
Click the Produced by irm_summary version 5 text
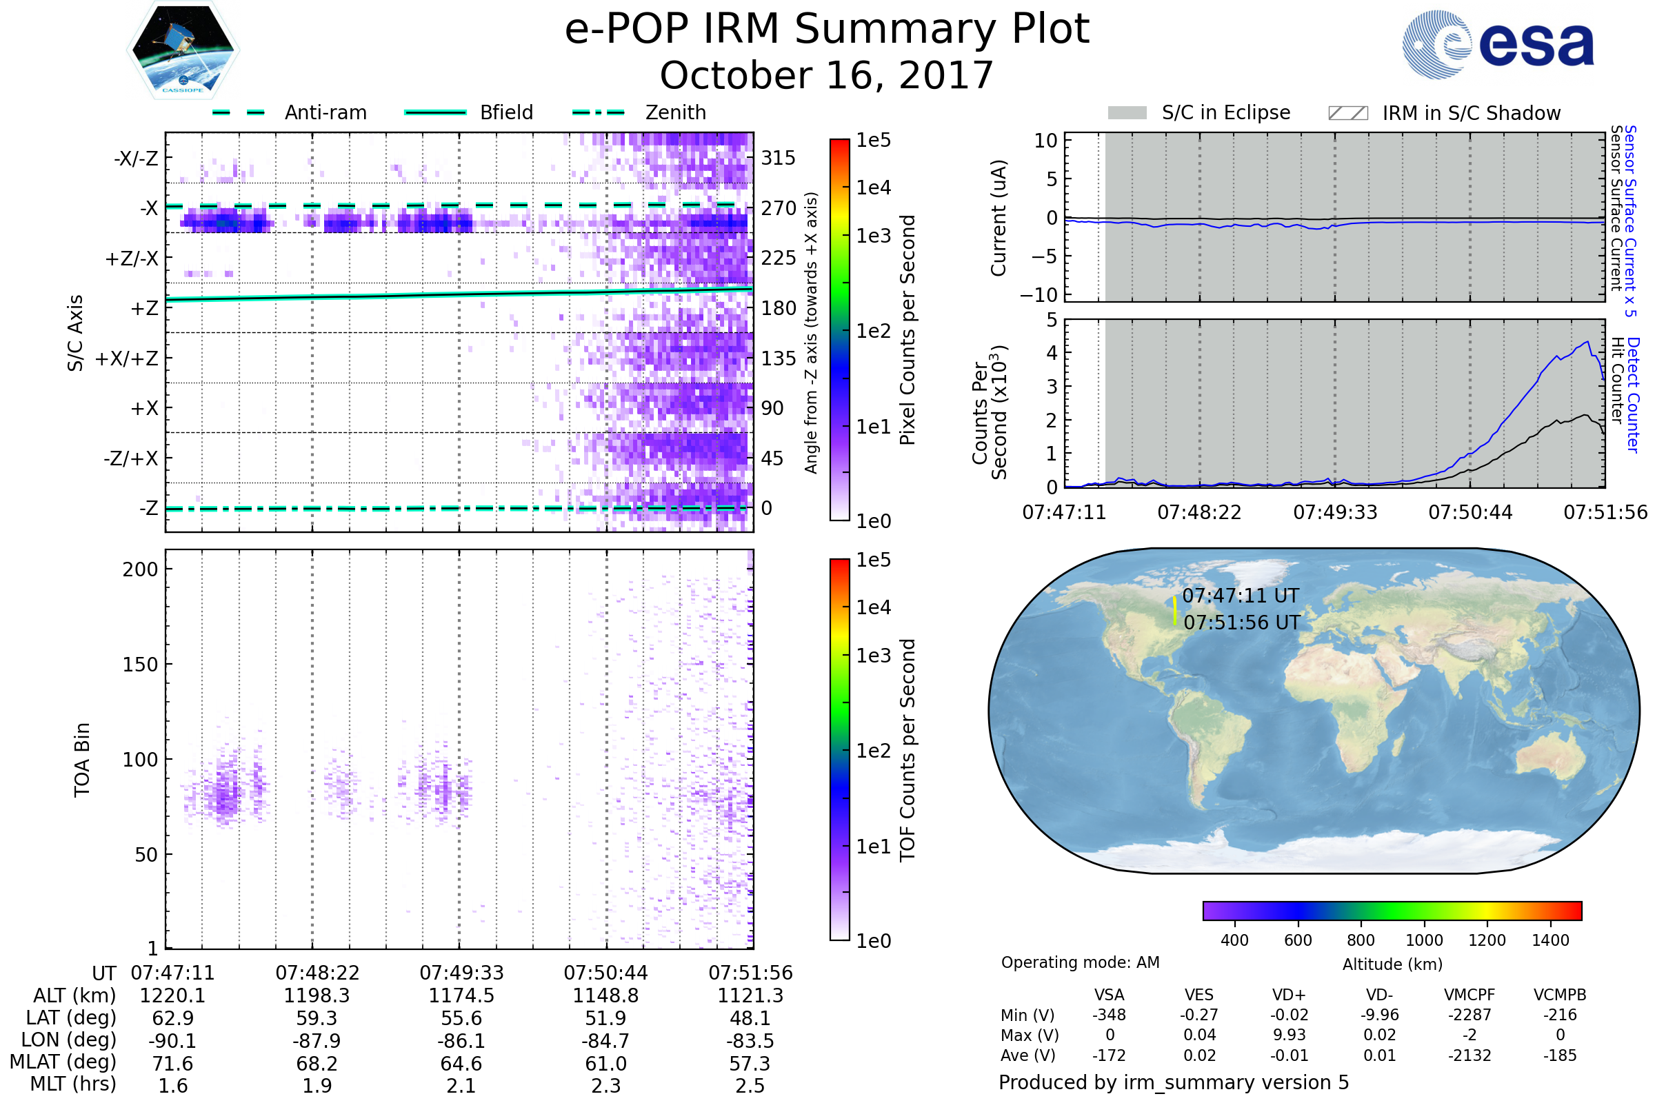tap(1174, 1082)
